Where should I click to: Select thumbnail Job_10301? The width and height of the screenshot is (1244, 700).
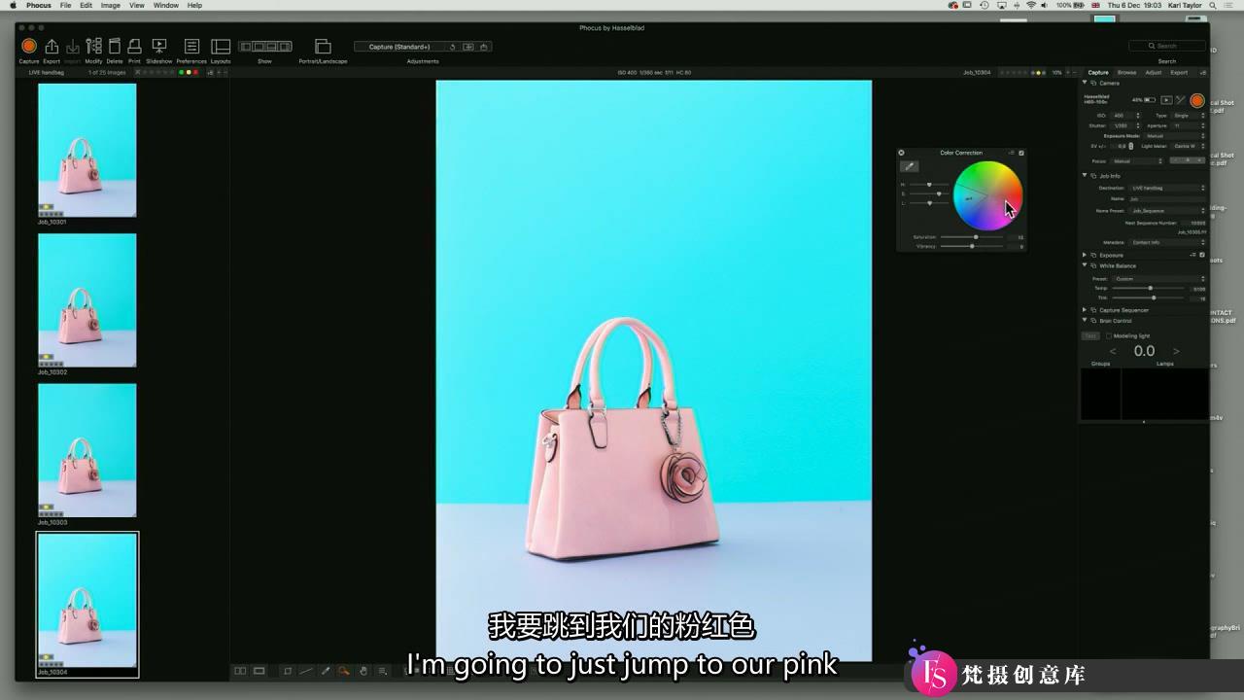click(x=87, y=150)
